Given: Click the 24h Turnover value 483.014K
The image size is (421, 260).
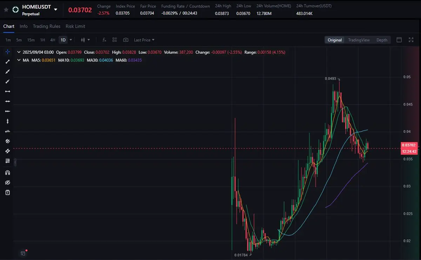Looking at the screenshot, I should coord(305,13).
